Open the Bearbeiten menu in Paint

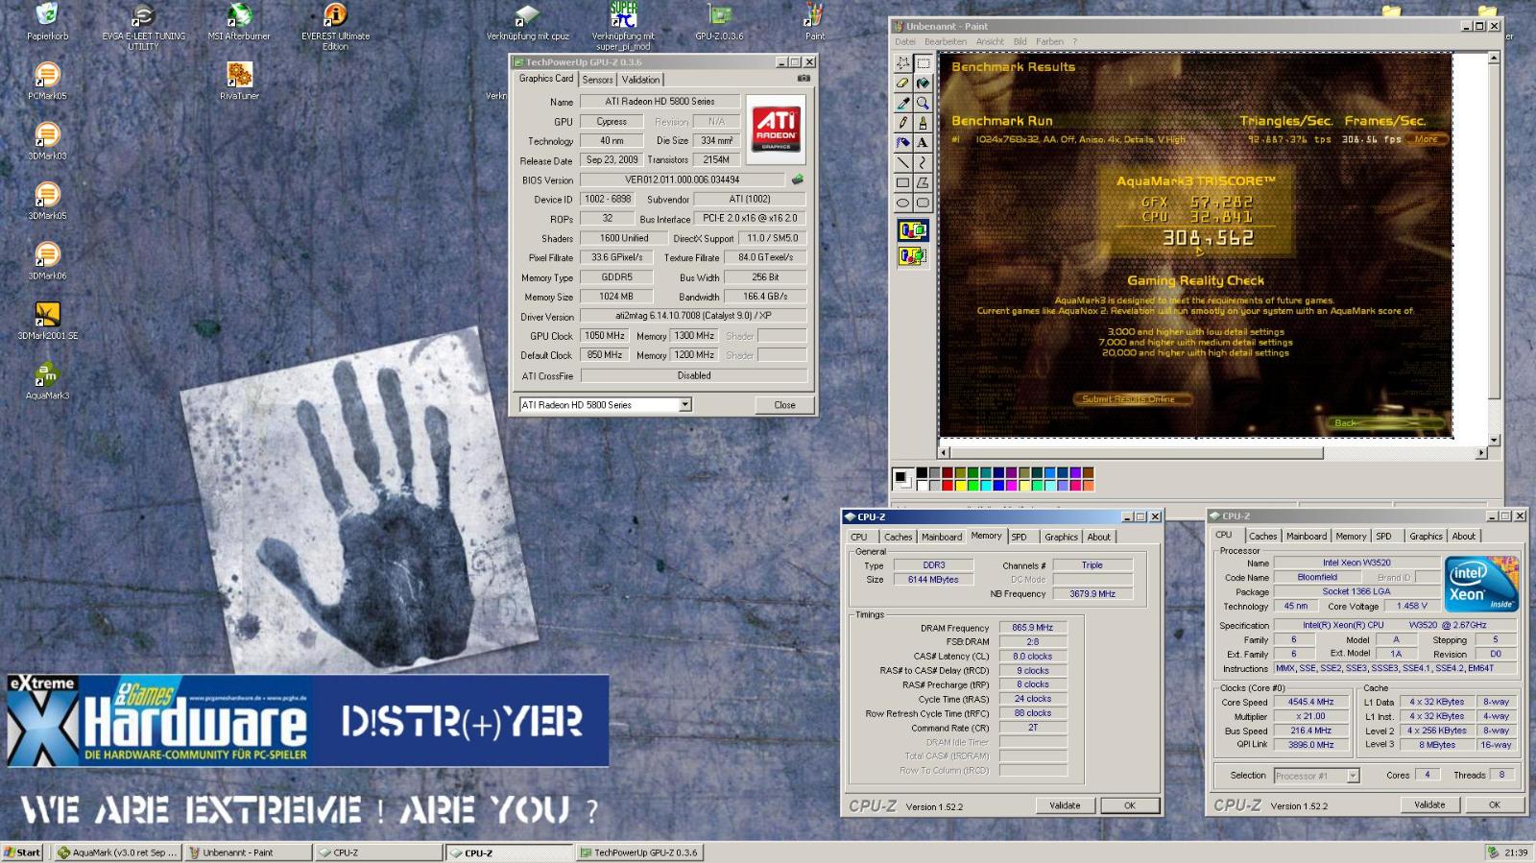pos(946,41)
